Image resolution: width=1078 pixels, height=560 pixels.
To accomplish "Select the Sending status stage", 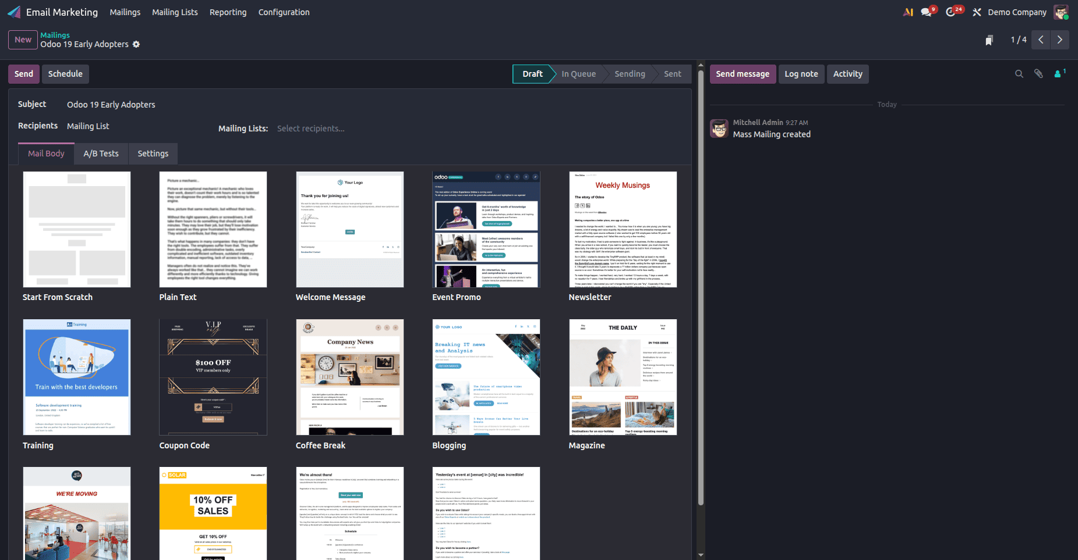I will point(630,74).
